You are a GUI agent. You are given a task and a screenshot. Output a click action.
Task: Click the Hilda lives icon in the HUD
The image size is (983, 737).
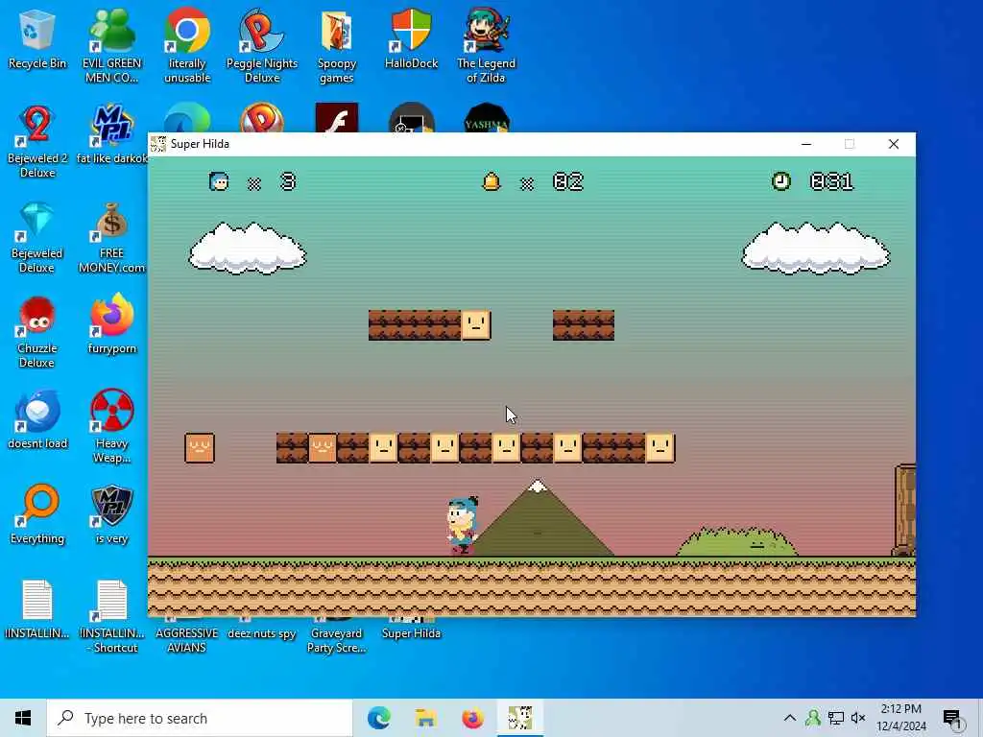pos(219,181)
